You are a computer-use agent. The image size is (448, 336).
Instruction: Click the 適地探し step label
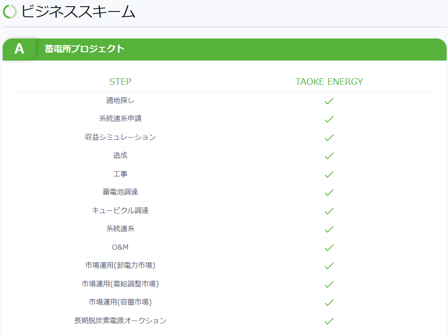pos(120,100)
